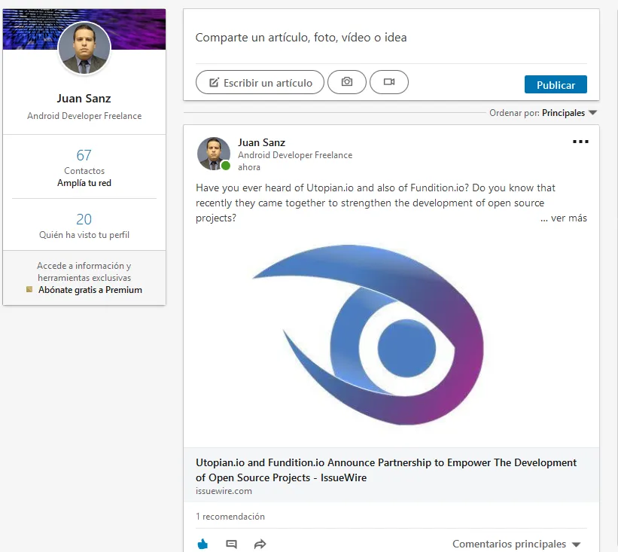Click the post text about Utopian.io
618x552 pixels.
374,203
